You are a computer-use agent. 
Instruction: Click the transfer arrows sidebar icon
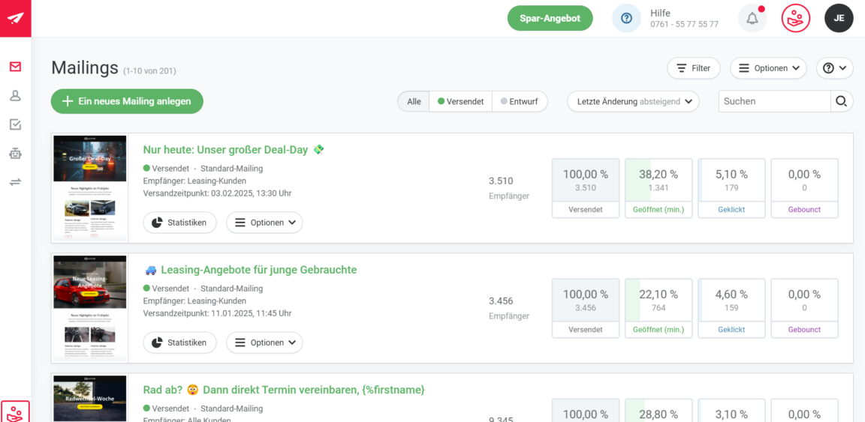coord(15,181)
